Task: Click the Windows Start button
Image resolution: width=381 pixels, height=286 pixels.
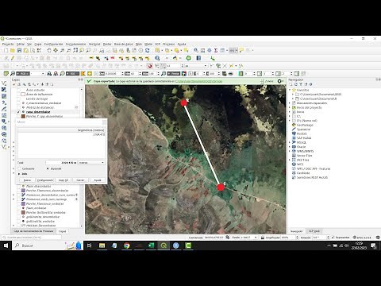Action: (6, 245)
